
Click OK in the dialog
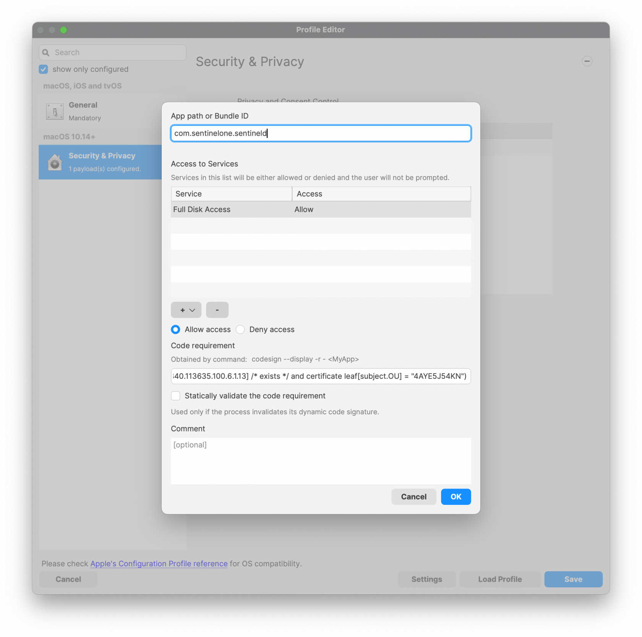(x=456, y=496)
